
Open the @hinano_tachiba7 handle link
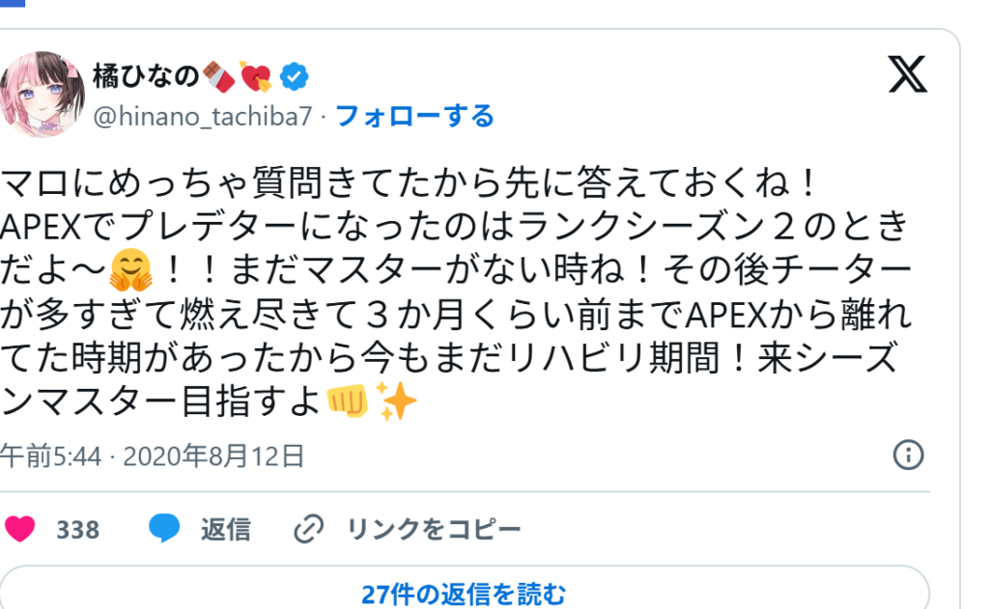click(x=203, y=117)
